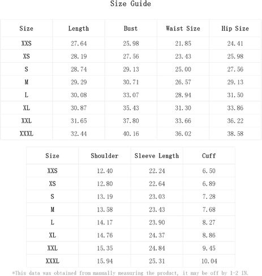262x276 pixels.
Task: Click the Waist Size column header
Action: click(183, 28)
